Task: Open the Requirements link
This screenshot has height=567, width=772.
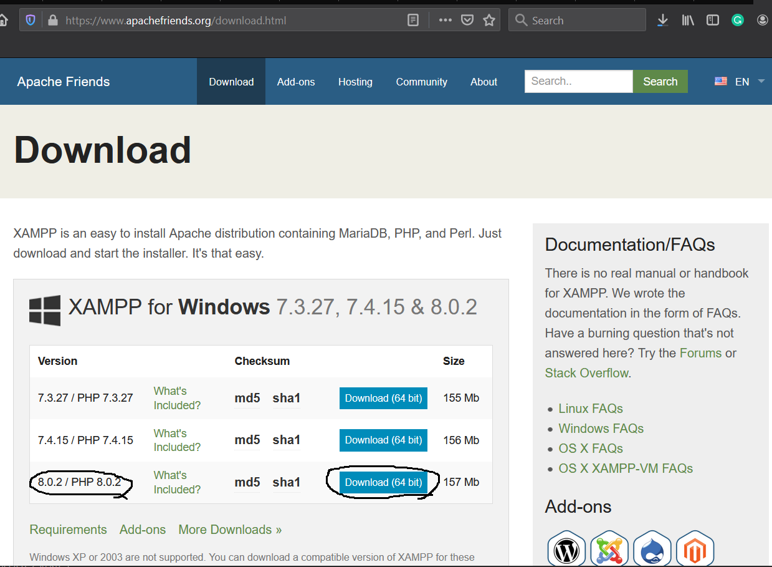Action: tap(69, 530)
